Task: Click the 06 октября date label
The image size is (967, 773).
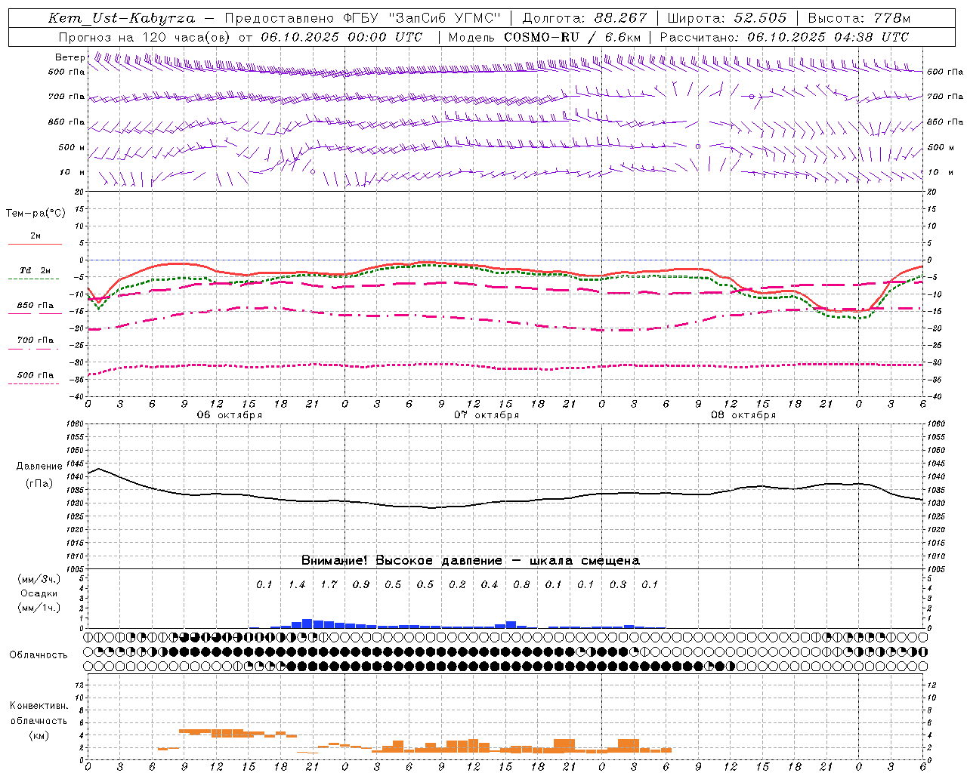Action: pos(230,415)
